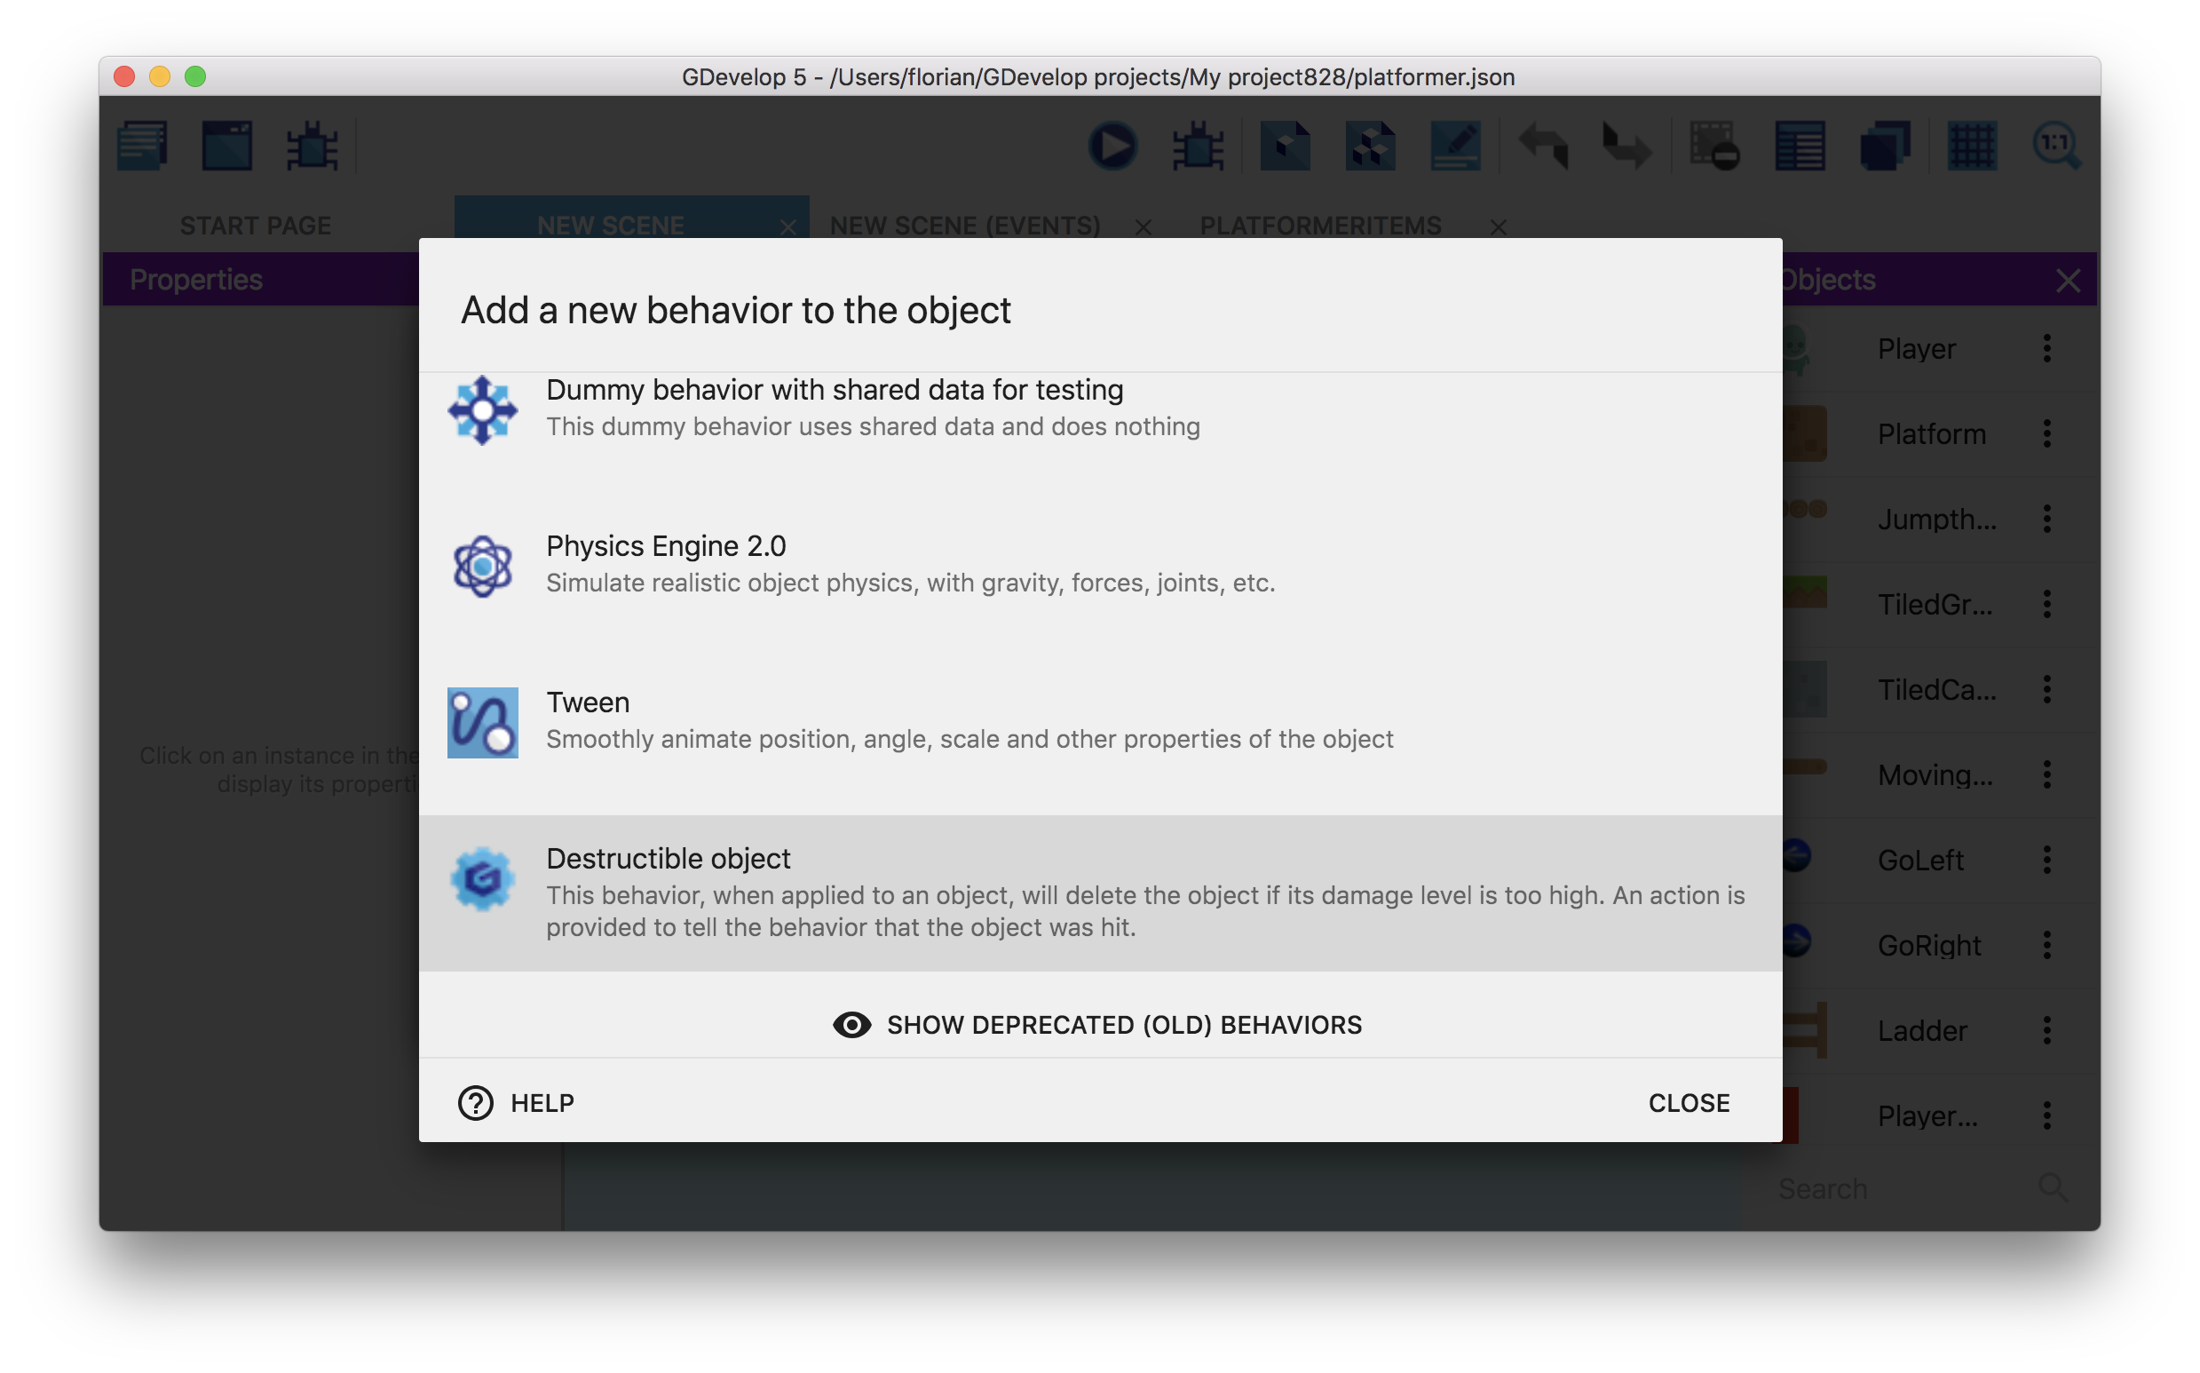This screenshot has height=1373, width=2200.
Task: Open the PlatformerItems tab
Action: (x=1320, y=225)
